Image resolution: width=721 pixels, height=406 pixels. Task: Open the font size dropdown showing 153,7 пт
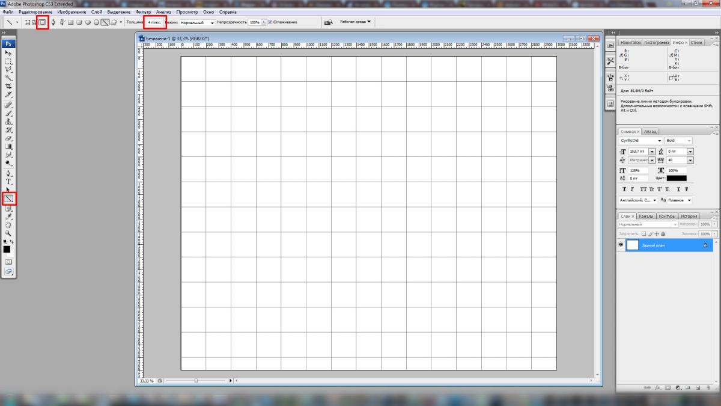point(651,152)
